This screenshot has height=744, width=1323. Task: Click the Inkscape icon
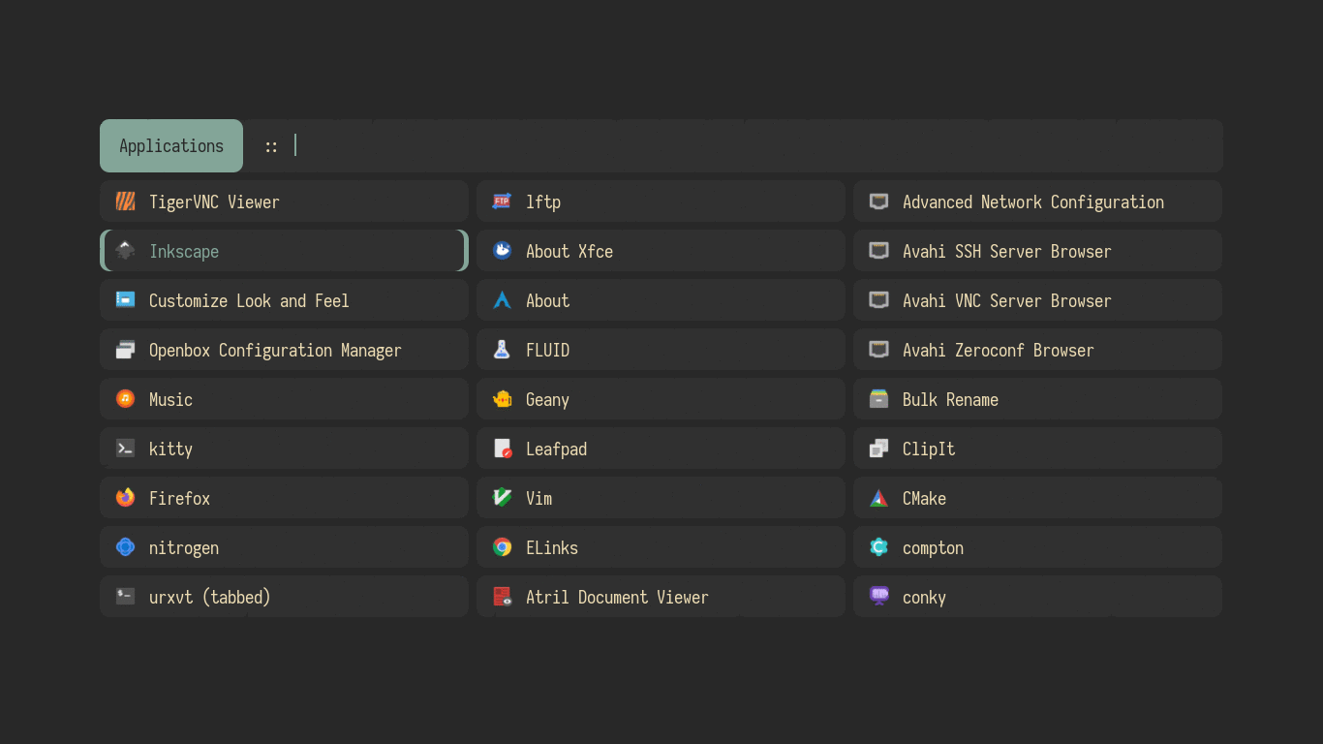[x=125, y=251]
